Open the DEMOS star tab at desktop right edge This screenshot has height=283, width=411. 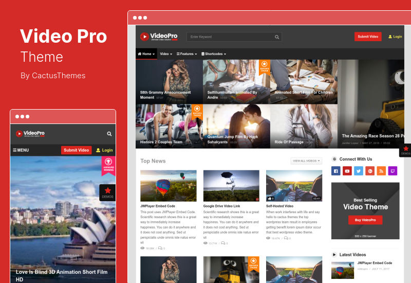click(405, 150)
